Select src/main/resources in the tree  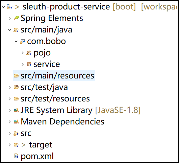(x=54, y=75)
